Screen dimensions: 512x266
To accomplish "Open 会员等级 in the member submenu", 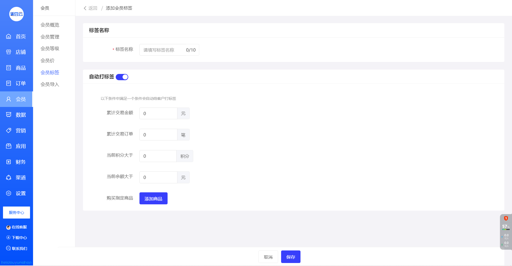I will tap(50, 49).
